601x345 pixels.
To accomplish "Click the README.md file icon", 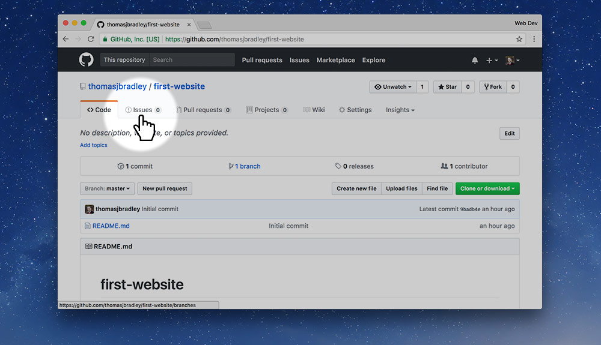I will click(x=87, y=226).
